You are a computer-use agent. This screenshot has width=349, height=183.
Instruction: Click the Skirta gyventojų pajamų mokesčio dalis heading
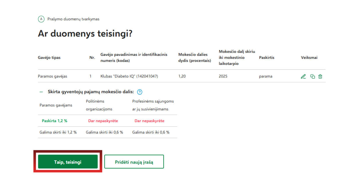(x=91, y=92)
